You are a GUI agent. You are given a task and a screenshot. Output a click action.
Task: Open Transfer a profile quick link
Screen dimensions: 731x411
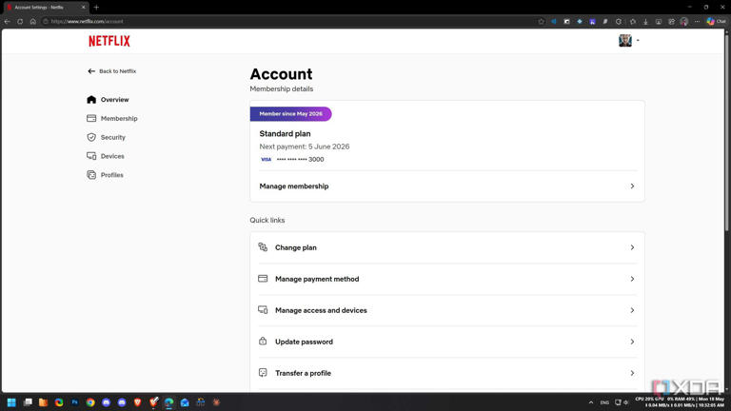pos(447,373)
